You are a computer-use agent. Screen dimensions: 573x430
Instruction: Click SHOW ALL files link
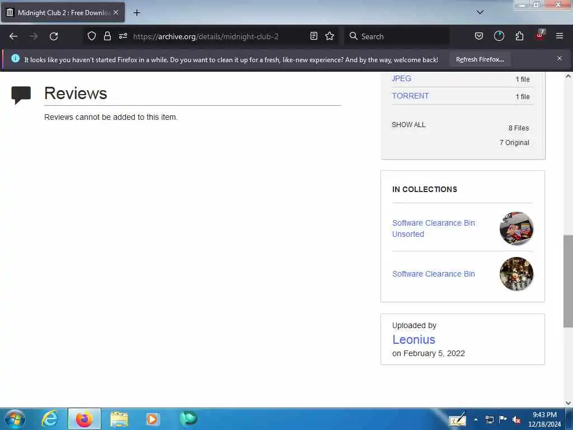coord(408,125)
